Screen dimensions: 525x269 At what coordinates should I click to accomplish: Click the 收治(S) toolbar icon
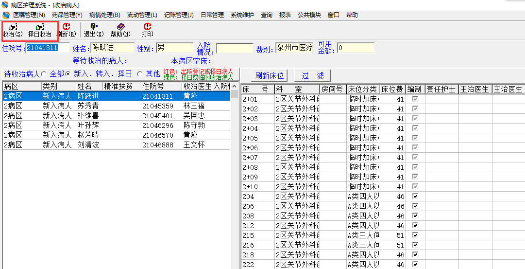point(13,30)
